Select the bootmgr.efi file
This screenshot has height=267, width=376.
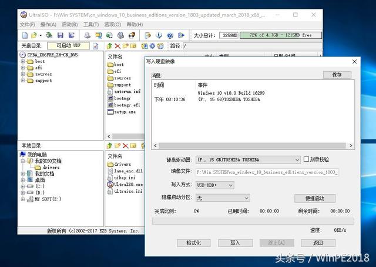coord(127,105)
